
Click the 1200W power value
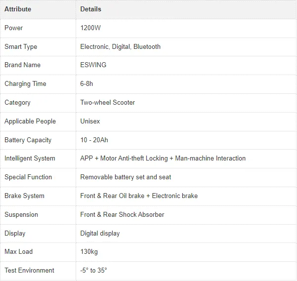tap(90, 28)
